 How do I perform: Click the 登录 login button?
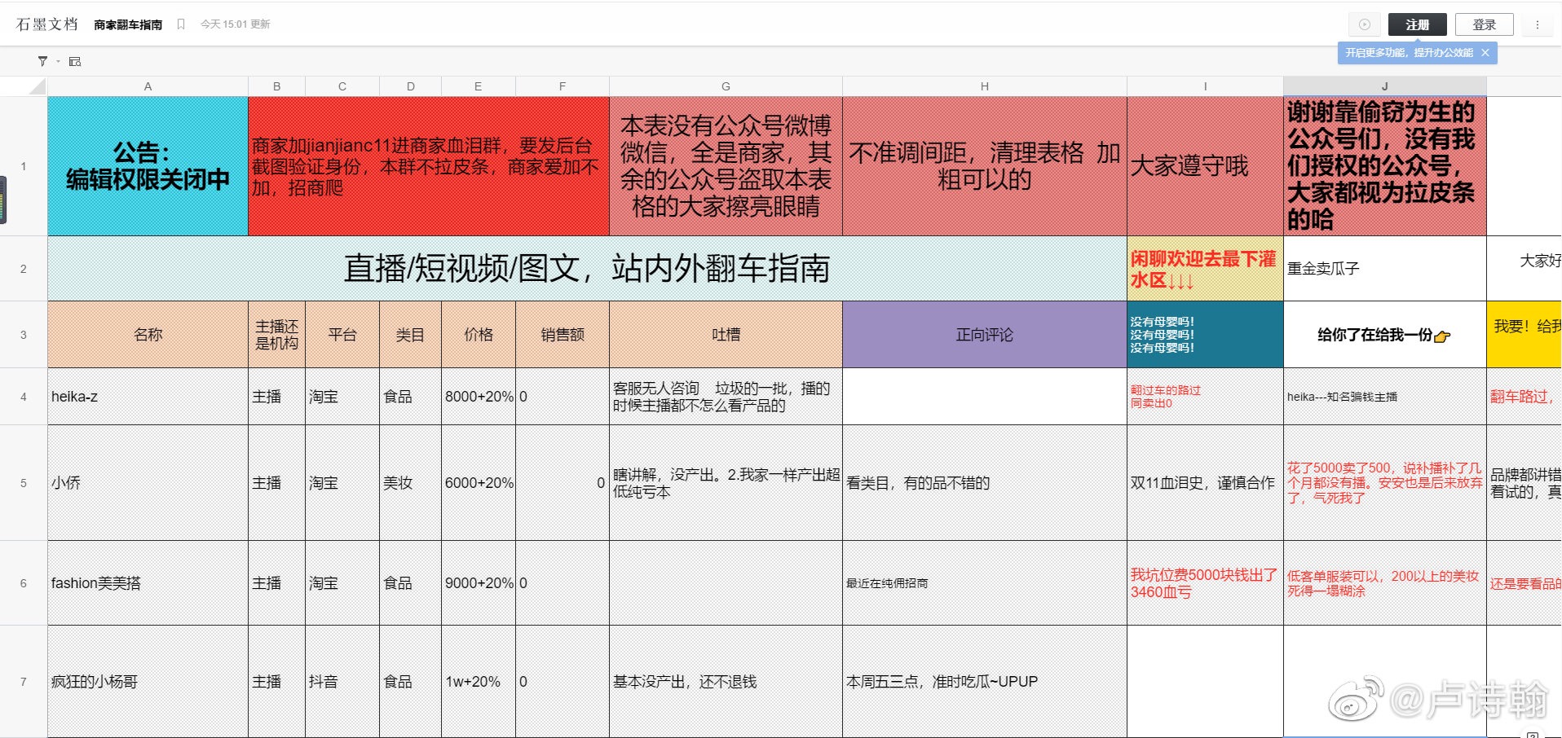point(1484,24)
